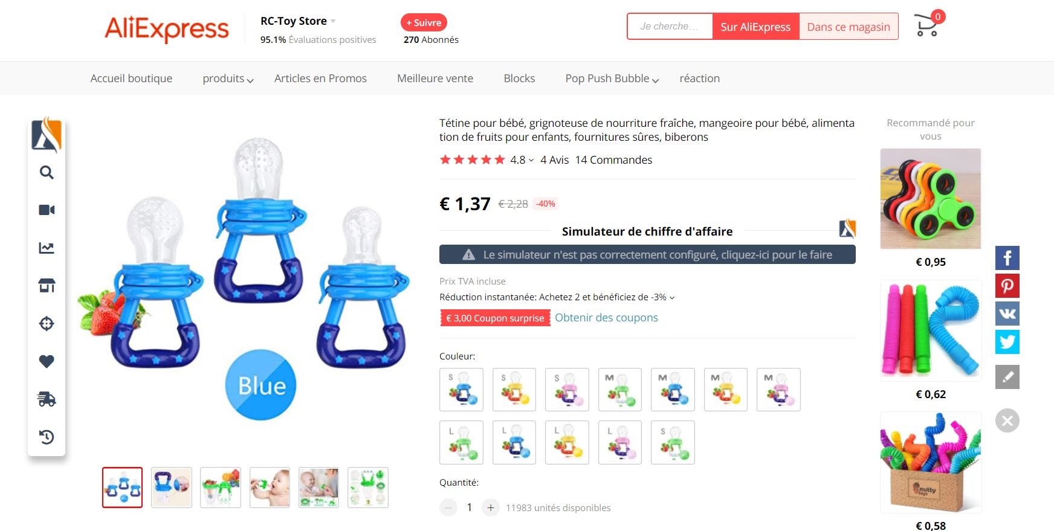This screenshot has height=531, width=1054.
Task: Click 'Obtenir des coupons' link
Action: pos(606,318)
